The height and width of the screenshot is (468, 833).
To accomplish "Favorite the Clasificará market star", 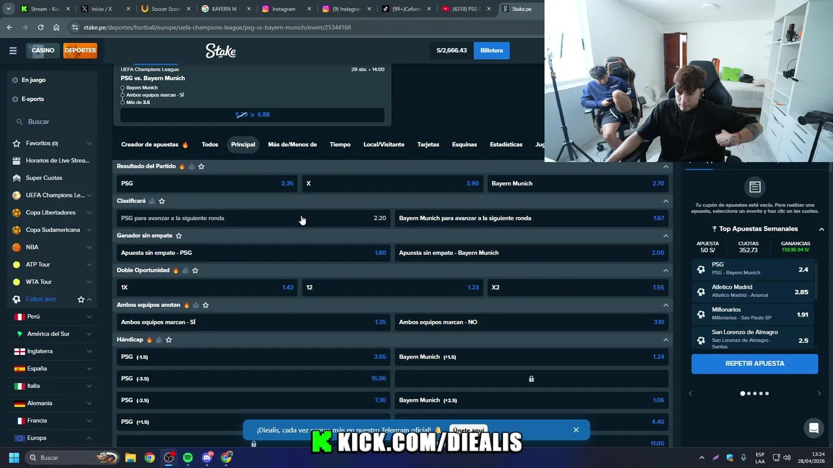I will click(161, 201).
